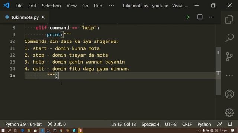Click line number 12 in the gutter
The height and width of the screenshot is (133, 238).
(x=12, y=55)
